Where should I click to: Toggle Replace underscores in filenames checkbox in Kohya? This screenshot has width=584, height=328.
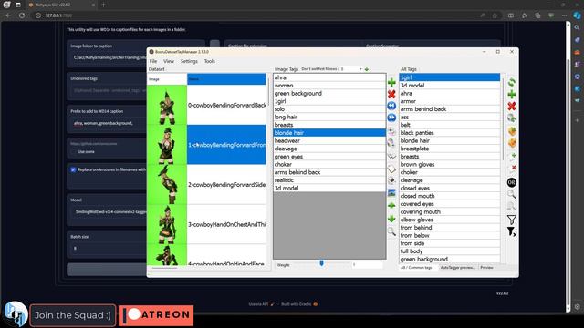[73, 169]
